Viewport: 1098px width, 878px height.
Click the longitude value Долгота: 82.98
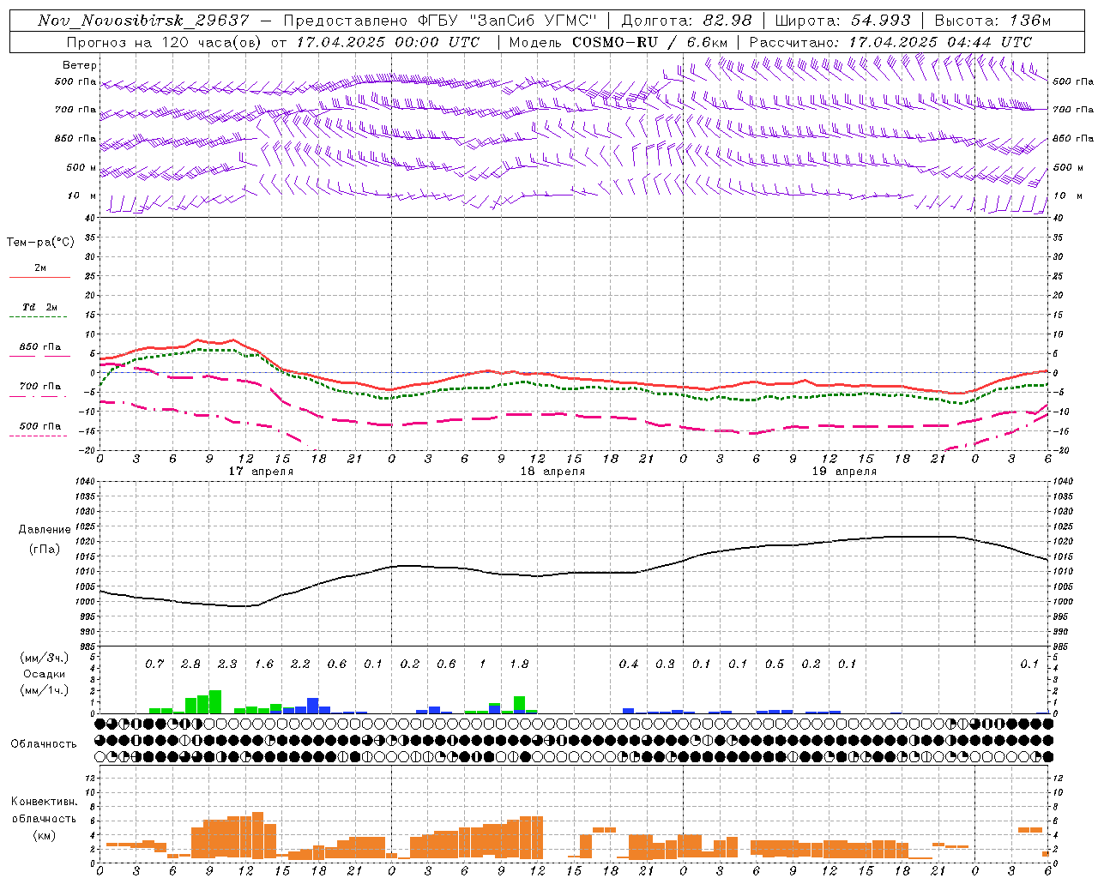pyautogui.click(x=686, y=21)
